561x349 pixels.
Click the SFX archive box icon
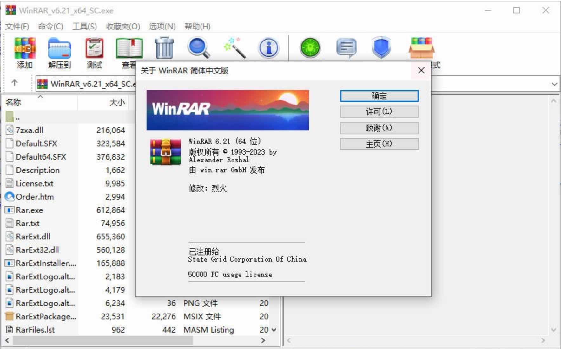pos(421,48)
